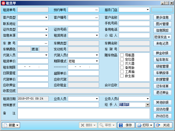
Task: Open the 期限模式 dropdown showing 短租
Action: point(97,61)
